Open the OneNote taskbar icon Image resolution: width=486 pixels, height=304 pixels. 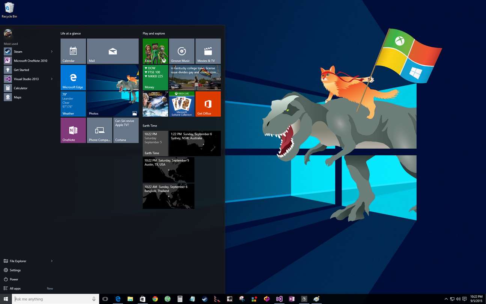(292, 299)
